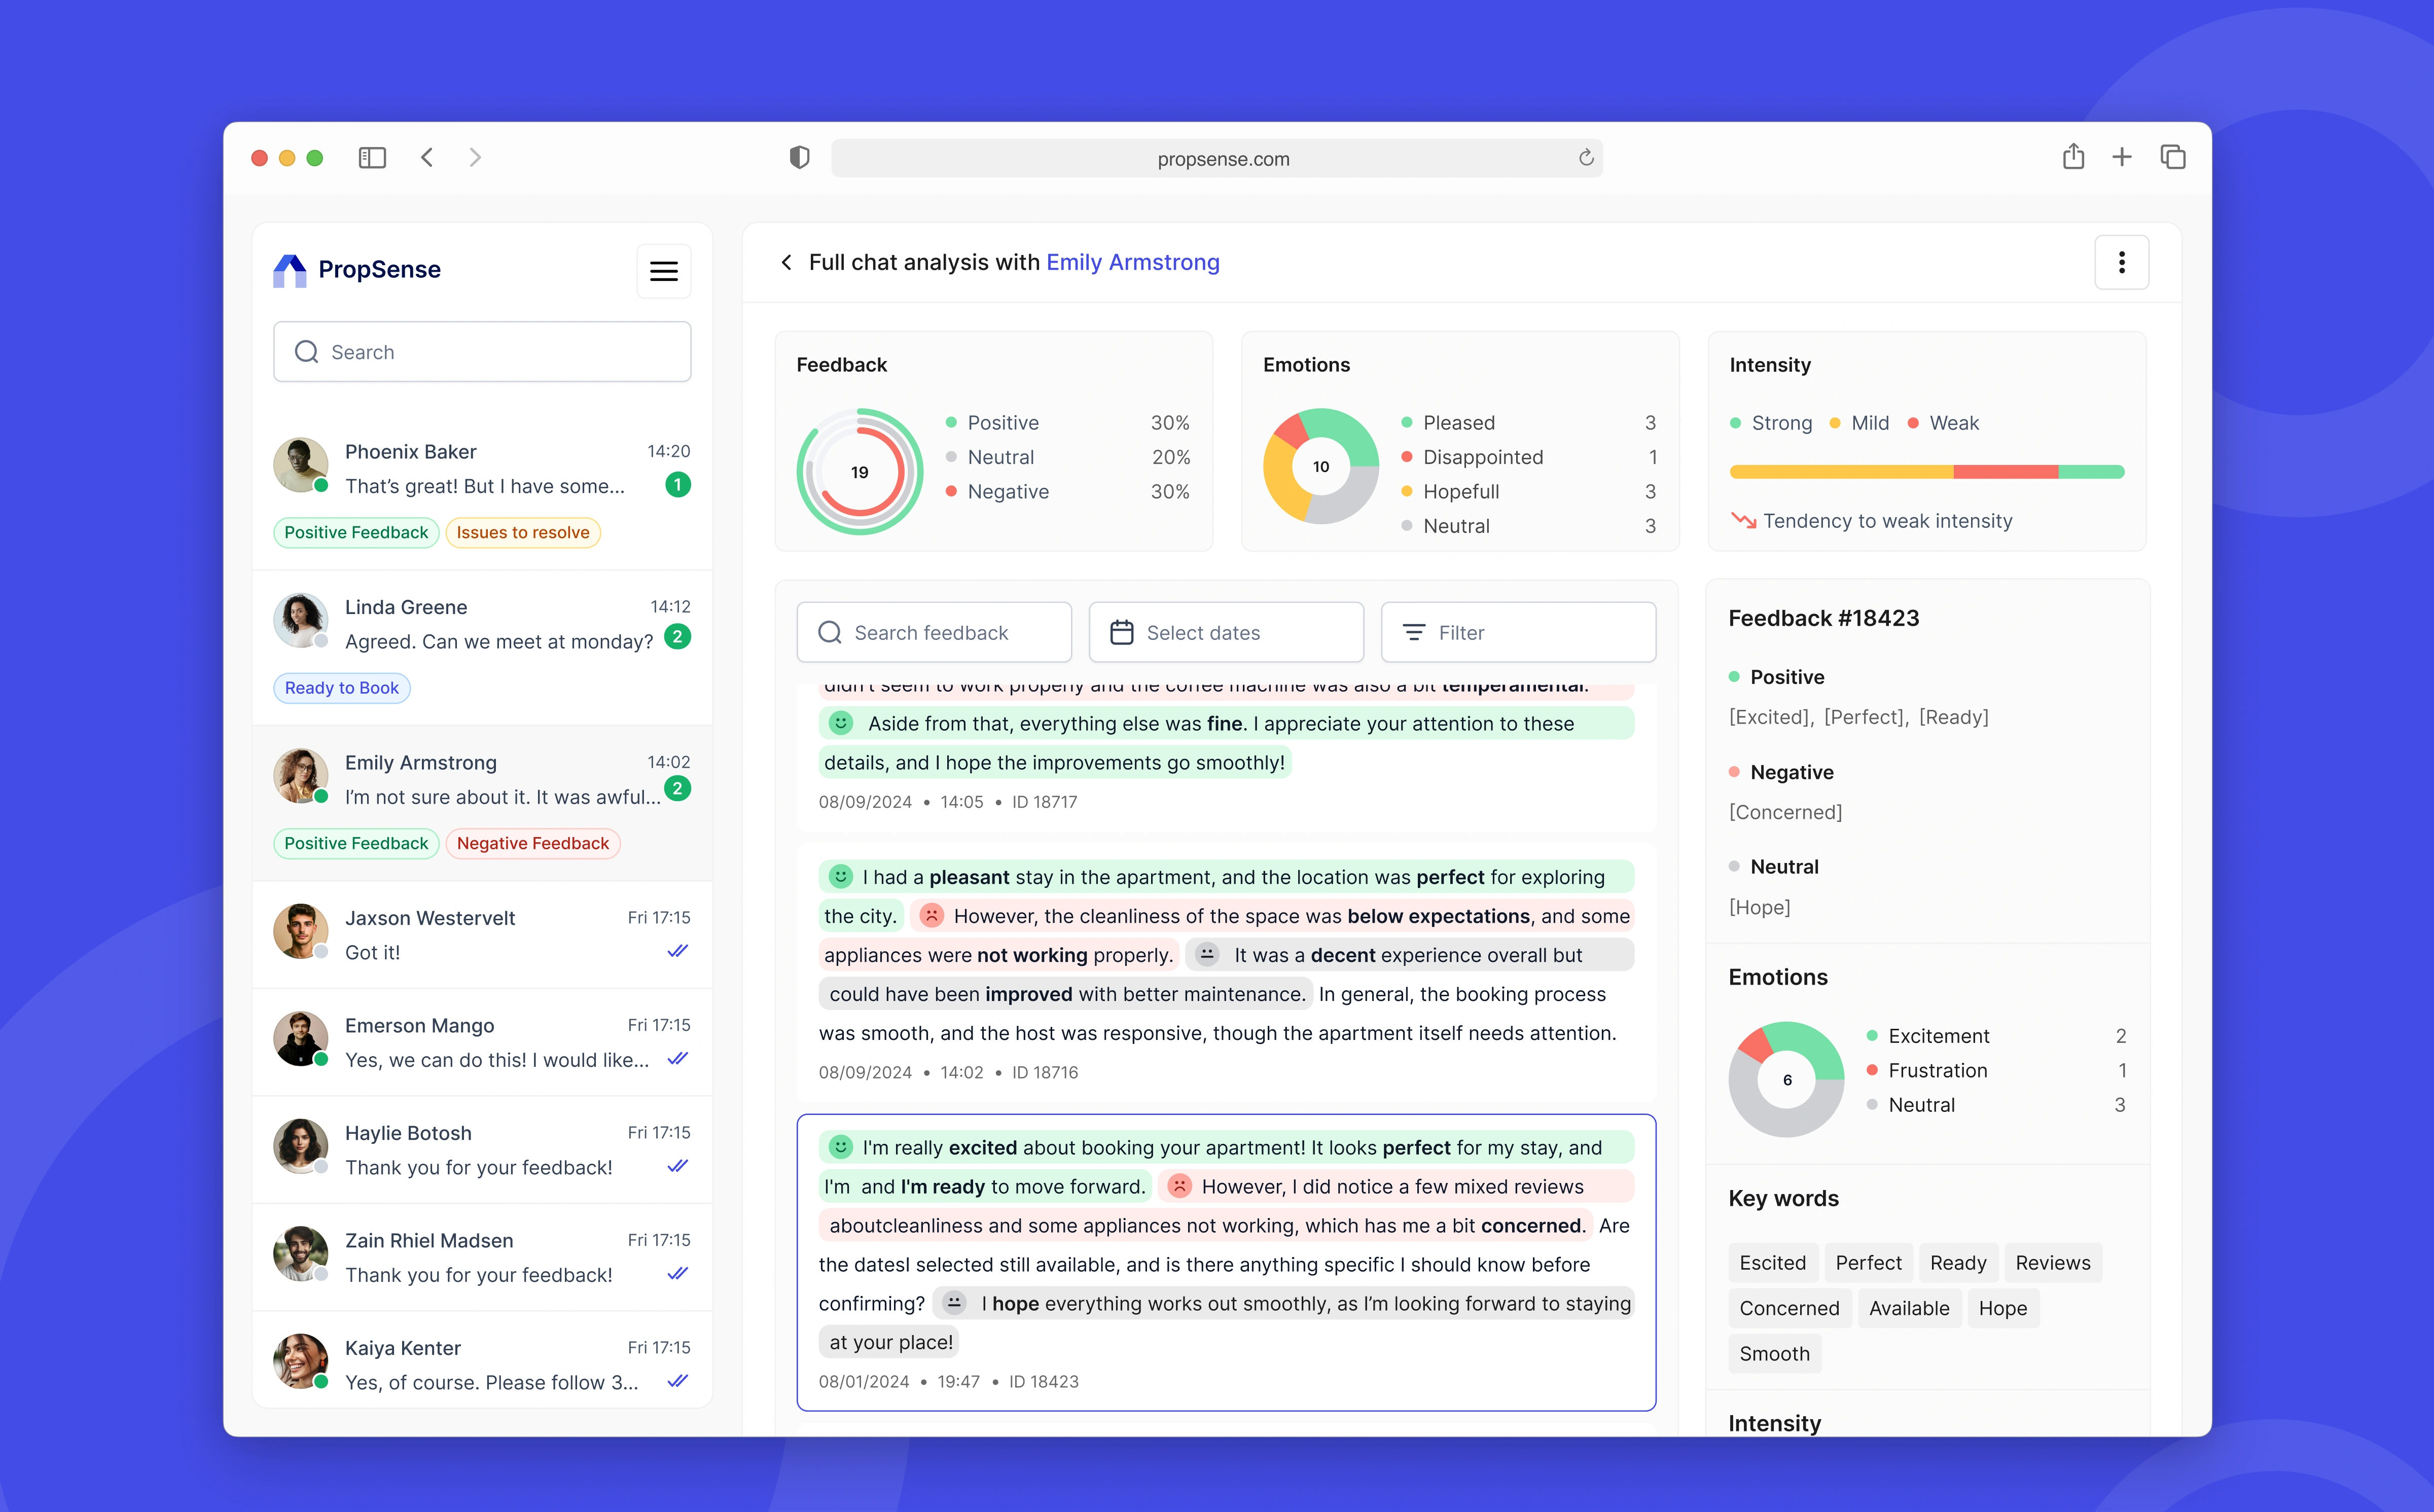Screen dimensions: 2434x1512
Task: Open the three-dot options menu
Action: click(x=2121, y=262)
